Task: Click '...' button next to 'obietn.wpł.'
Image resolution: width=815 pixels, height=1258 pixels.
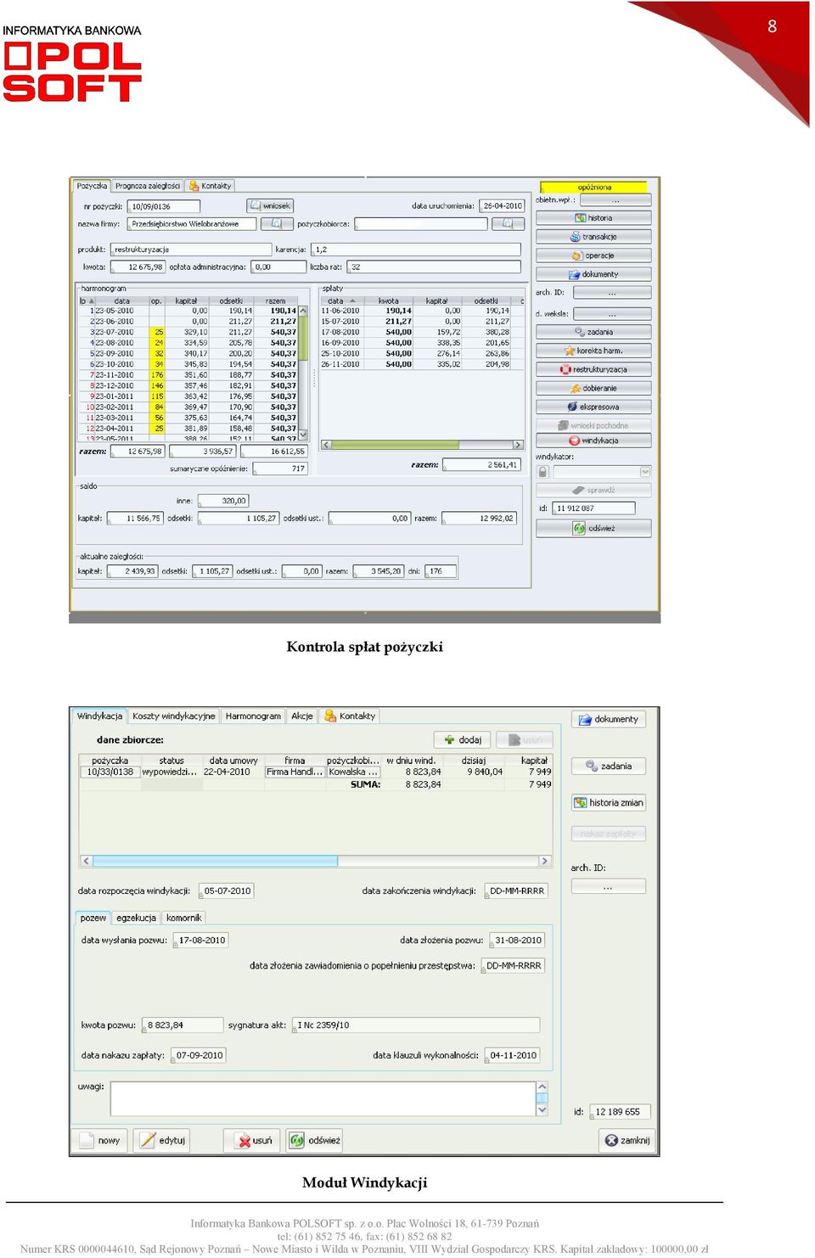Action: click(x=615, y=200)
